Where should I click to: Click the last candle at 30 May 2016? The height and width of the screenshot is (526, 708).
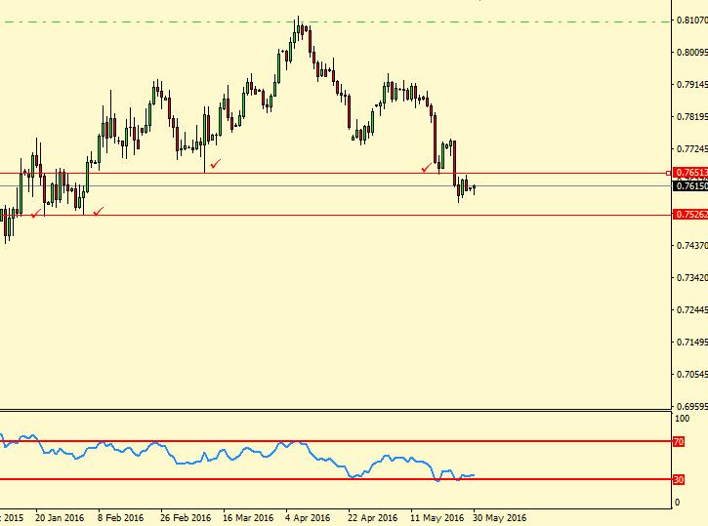pos(474,188)
